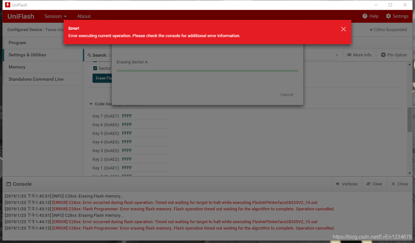Image resolution: width=415 pixels, height=243 pixels.
Task: Dismiss the red error banner with its X
Action: [x=343, y=29]
